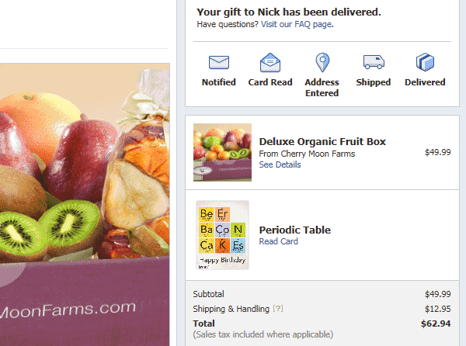Screen dimensions: 466x346
Task: Click the Address Entered status label
Action: click(322, 88)
